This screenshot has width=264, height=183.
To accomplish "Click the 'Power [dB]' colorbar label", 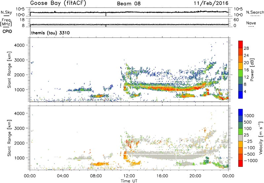I will point(252,70).
